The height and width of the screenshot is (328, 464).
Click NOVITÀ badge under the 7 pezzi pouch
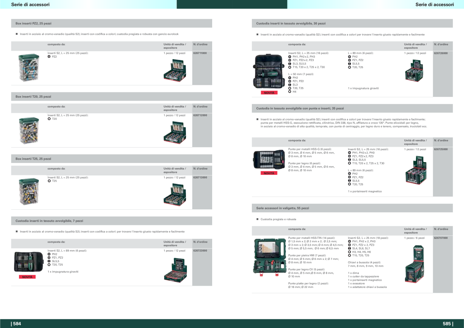click(x=27, y=277)
